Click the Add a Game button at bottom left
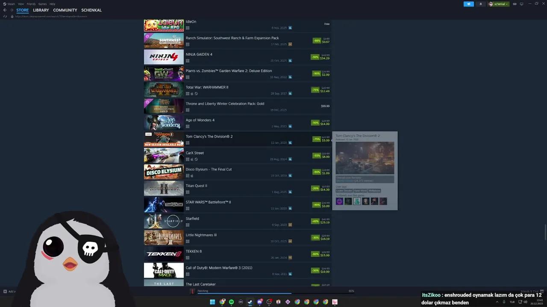Screen dimensions: 547x307 click(x=9, y=292)
